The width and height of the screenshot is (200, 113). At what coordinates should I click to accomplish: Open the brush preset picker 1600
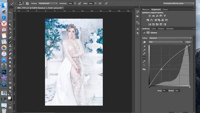21,3
